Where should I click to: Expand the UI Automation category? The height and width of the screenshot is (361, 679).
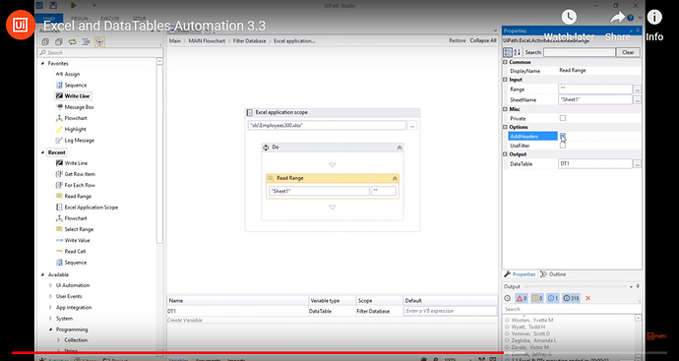[x=51, y=285]
